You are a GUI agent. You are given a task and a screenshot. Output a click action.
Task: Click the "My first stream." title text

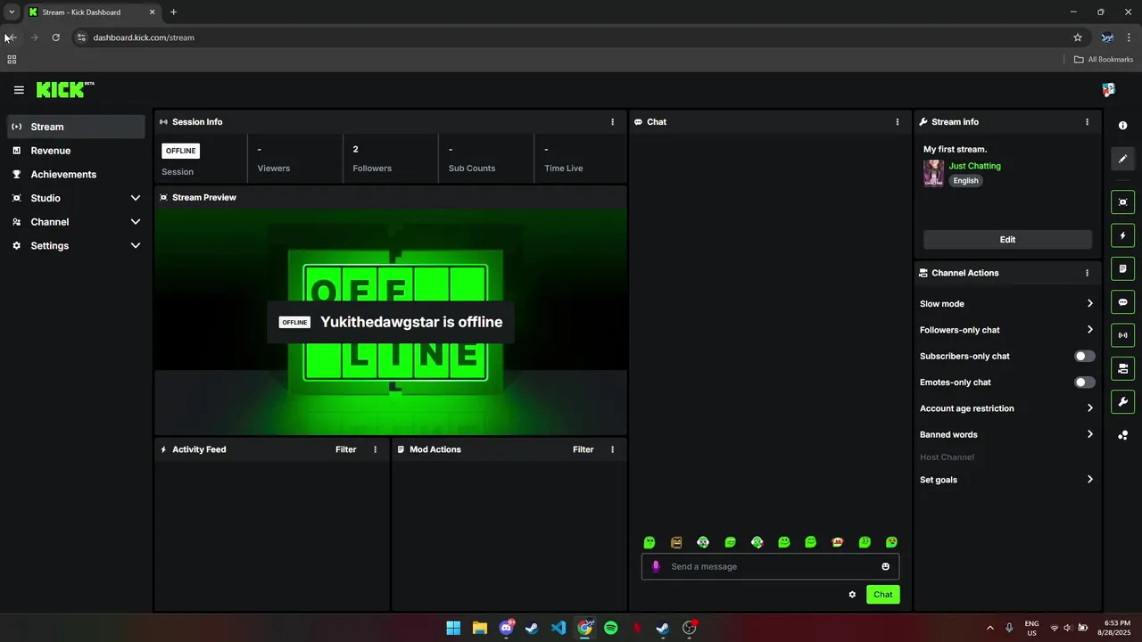tap(955, 149)
